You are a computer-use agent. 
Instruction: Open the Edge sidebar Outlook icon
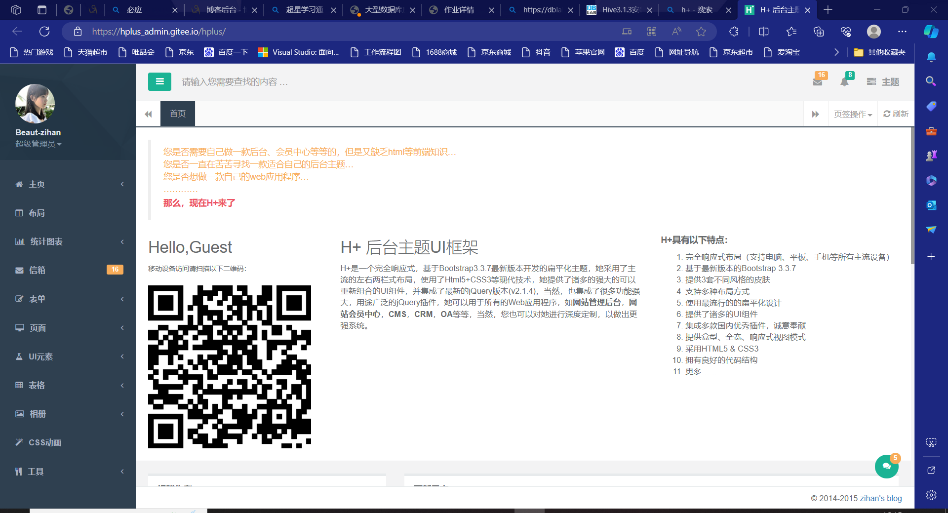tap(931, 205)
